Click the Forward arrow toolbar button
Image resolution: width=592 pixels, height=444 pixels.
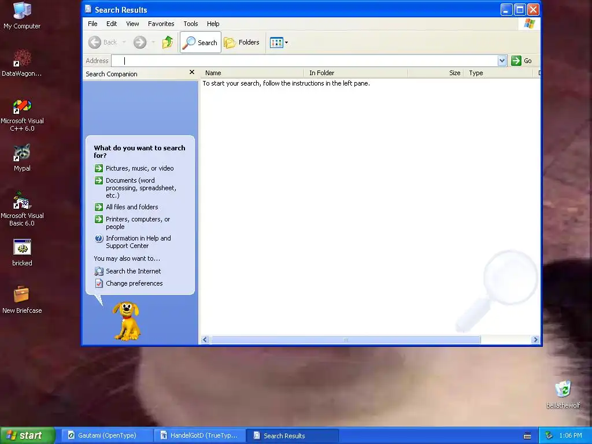coord(140,42)
